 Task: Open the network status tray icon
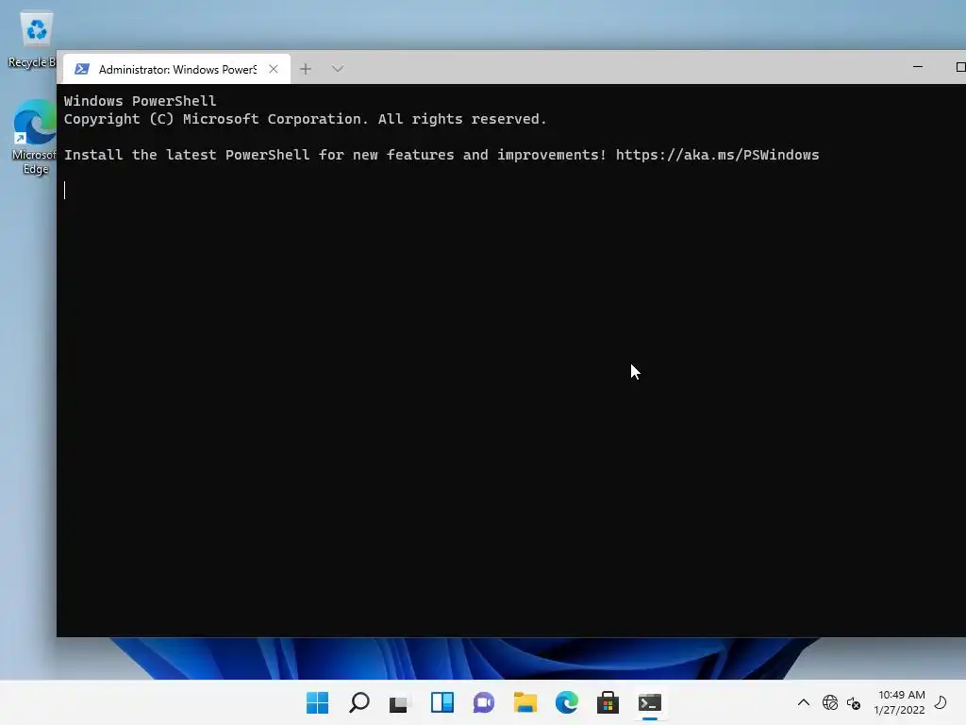click(x=830, y=702)
